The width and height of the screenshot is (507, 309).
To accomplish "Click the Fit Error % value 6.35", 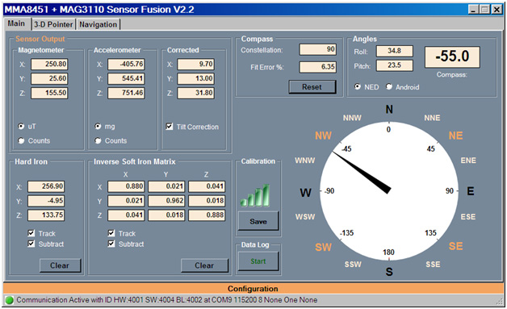I will point(318,67).
